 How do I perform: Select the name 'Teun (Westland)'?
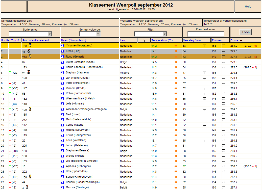tap(76, 140)
